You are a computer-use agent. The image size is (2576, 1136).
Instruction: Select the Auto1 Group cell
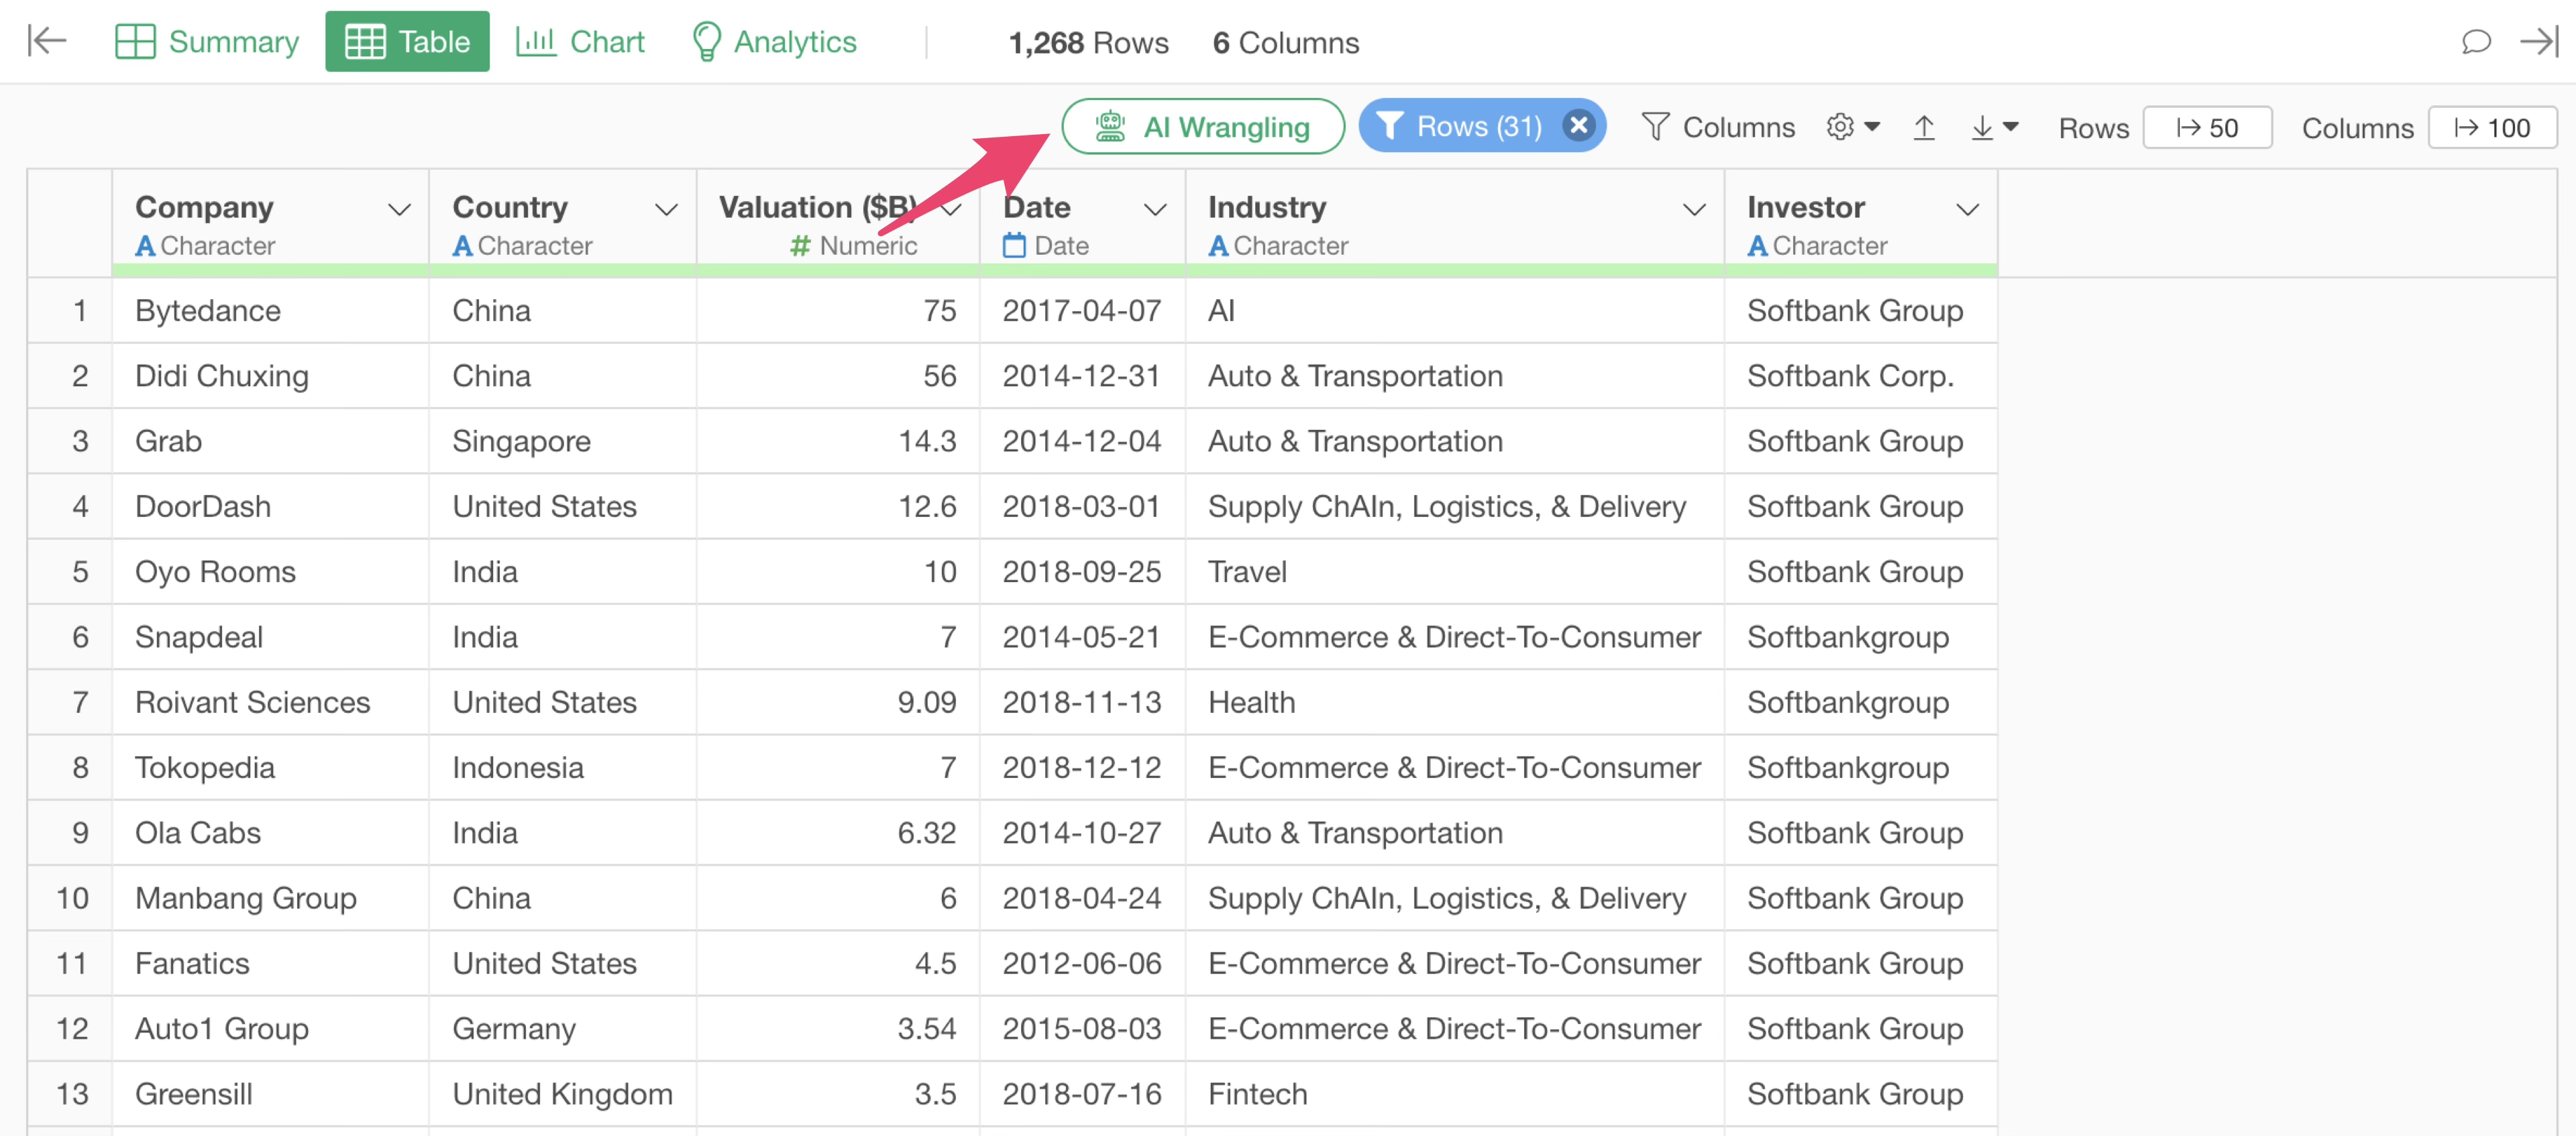click(270, 1029)
